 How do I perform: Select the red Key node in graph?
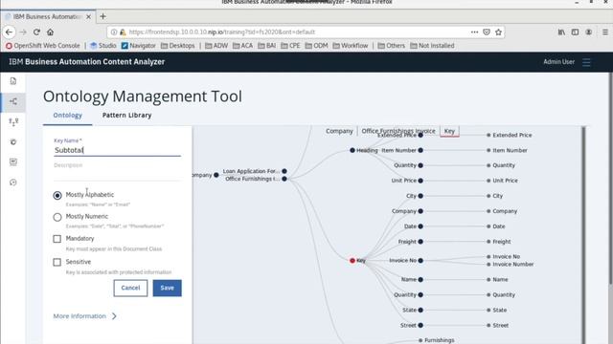coord(352,261)
